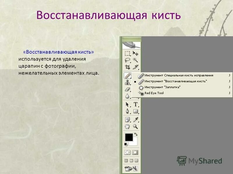Viewport: 233px width, 174px height.
Task: Choose Red Eye Tool in the flyout menu
Action: [x=154, y=93]
